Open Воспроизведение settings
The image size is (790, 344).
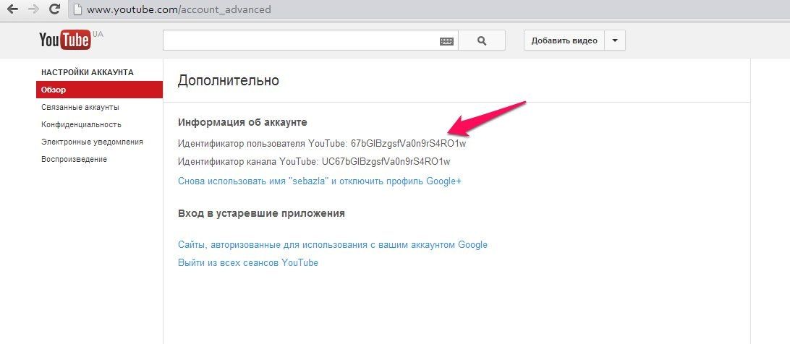(x=74, y=159)
